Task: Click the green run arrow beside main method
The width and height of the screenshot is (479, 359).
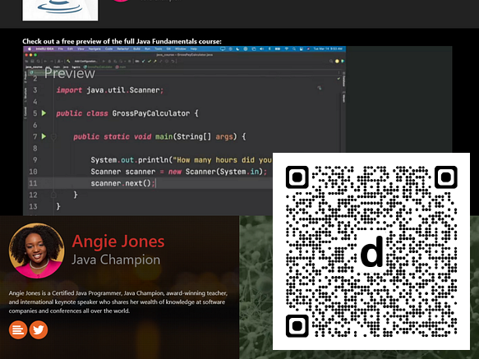Action: pos(44,136)
